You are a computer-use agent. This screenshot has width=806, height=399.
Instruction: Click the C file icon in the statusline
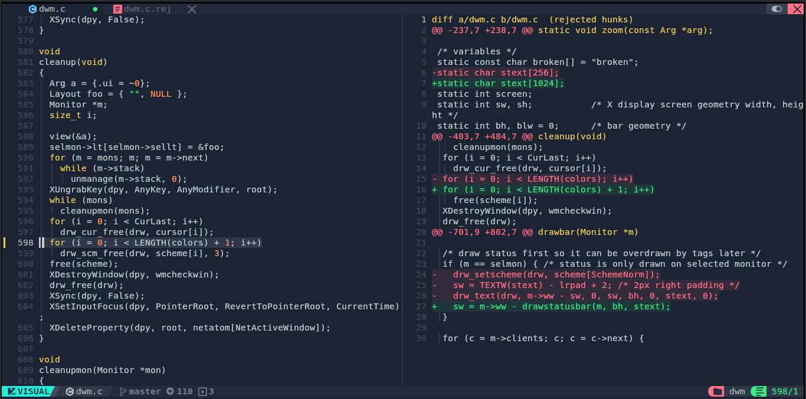click(70, 391)
